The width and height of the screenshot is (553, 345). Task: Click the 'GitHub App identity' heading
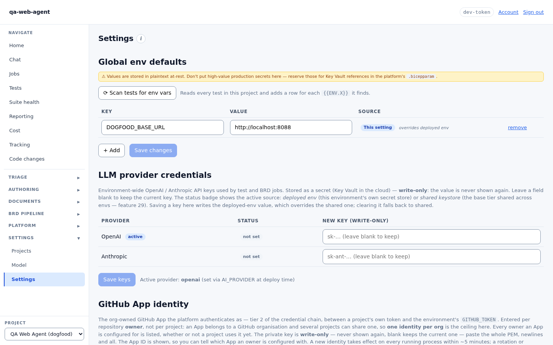click(x=143, y=304)
